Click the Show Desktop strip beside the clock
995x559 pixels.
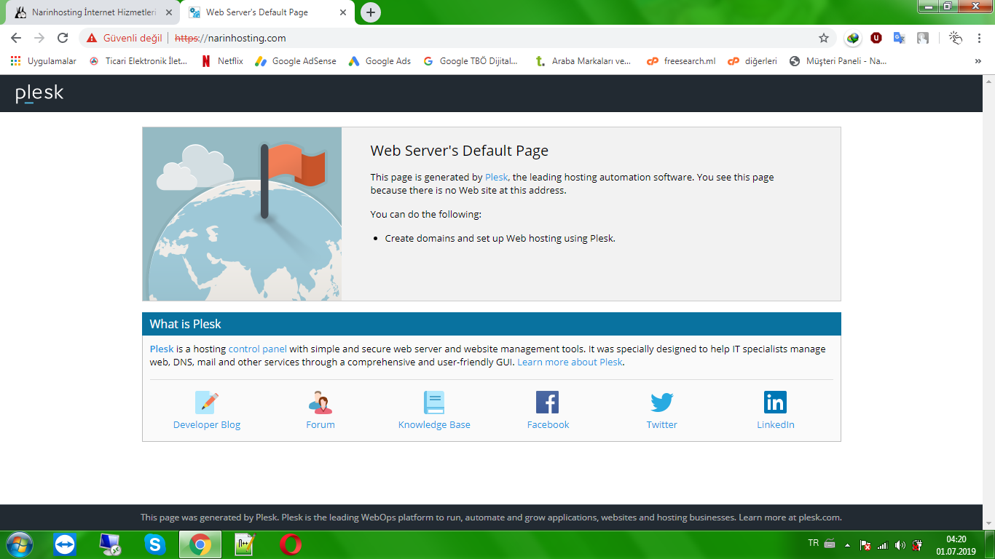pyautogui.click(x=989, y=544)
